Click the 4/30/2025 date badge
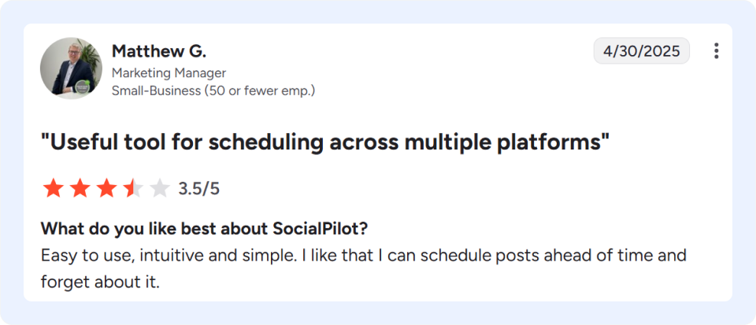This screenshot has height=325, width=756. click(x=641, y=51)
